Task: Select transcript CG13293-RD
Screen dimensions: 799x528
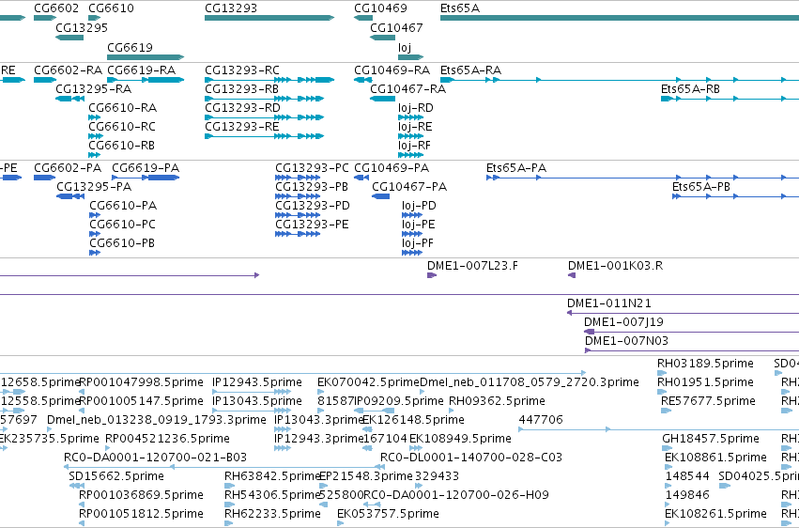Action: [264, 117]
